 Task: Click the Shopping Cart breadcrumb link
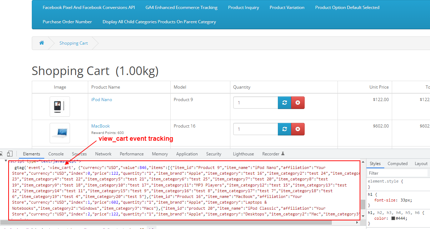[74, 43]
